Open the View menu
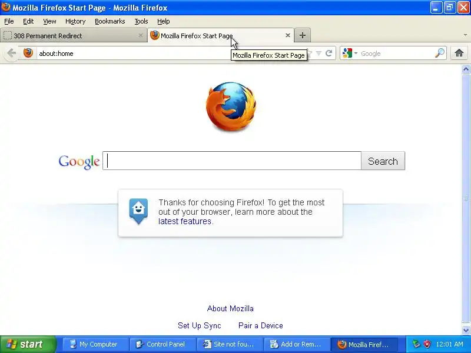Screen dimensions: 471x353 (49, 21)
